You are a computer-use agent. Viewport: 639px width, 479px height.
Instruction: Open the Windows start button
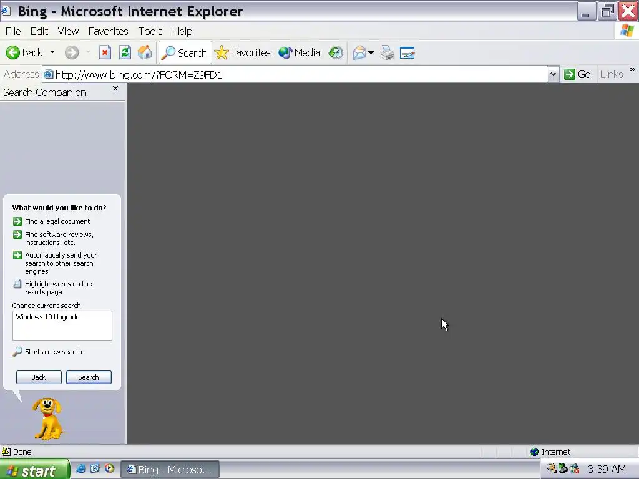[35, 470]
